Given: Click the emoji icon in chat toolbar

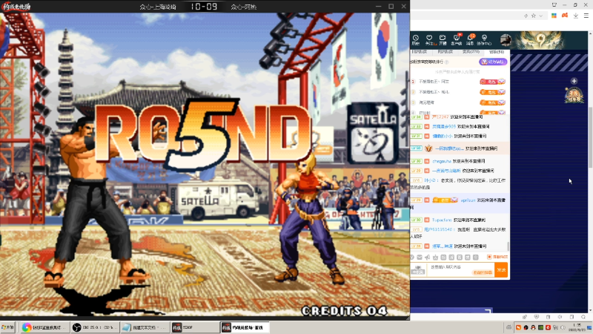Looking at the screenshot, I should click(x=413, y=258).
